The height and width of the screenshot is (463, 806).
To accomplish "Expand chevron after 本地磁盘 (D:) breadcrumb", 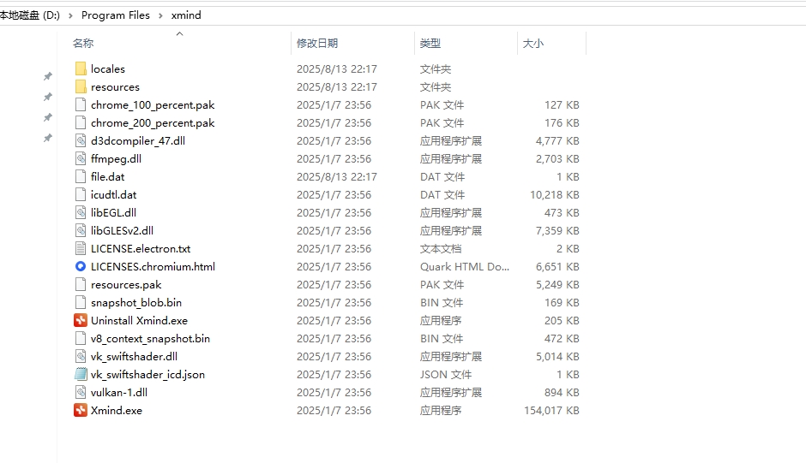I will tap(70, 16).
